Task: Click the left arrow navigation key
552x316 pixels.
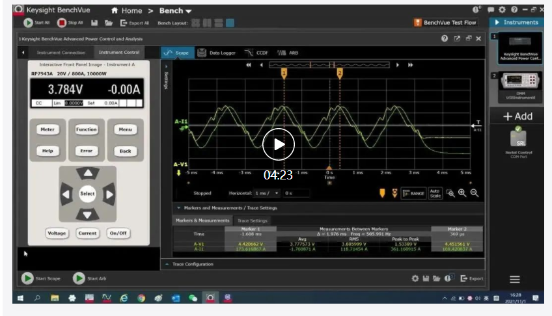Action: [66, 194]
